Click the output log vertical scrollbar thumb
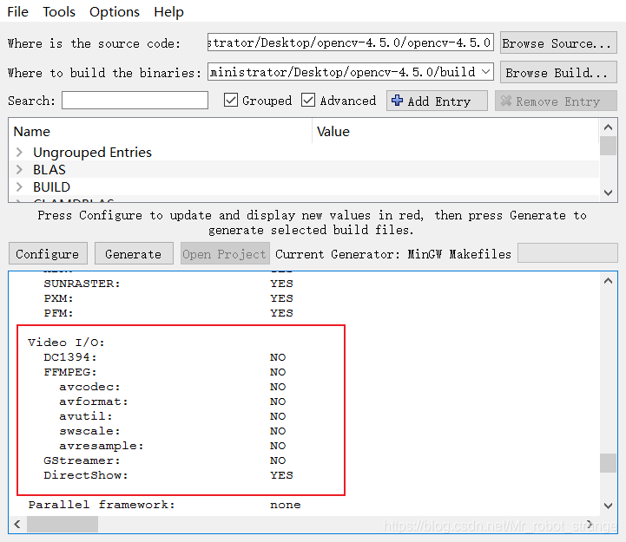This screenshot has height=542, width=626. click(x=608, y=462)
